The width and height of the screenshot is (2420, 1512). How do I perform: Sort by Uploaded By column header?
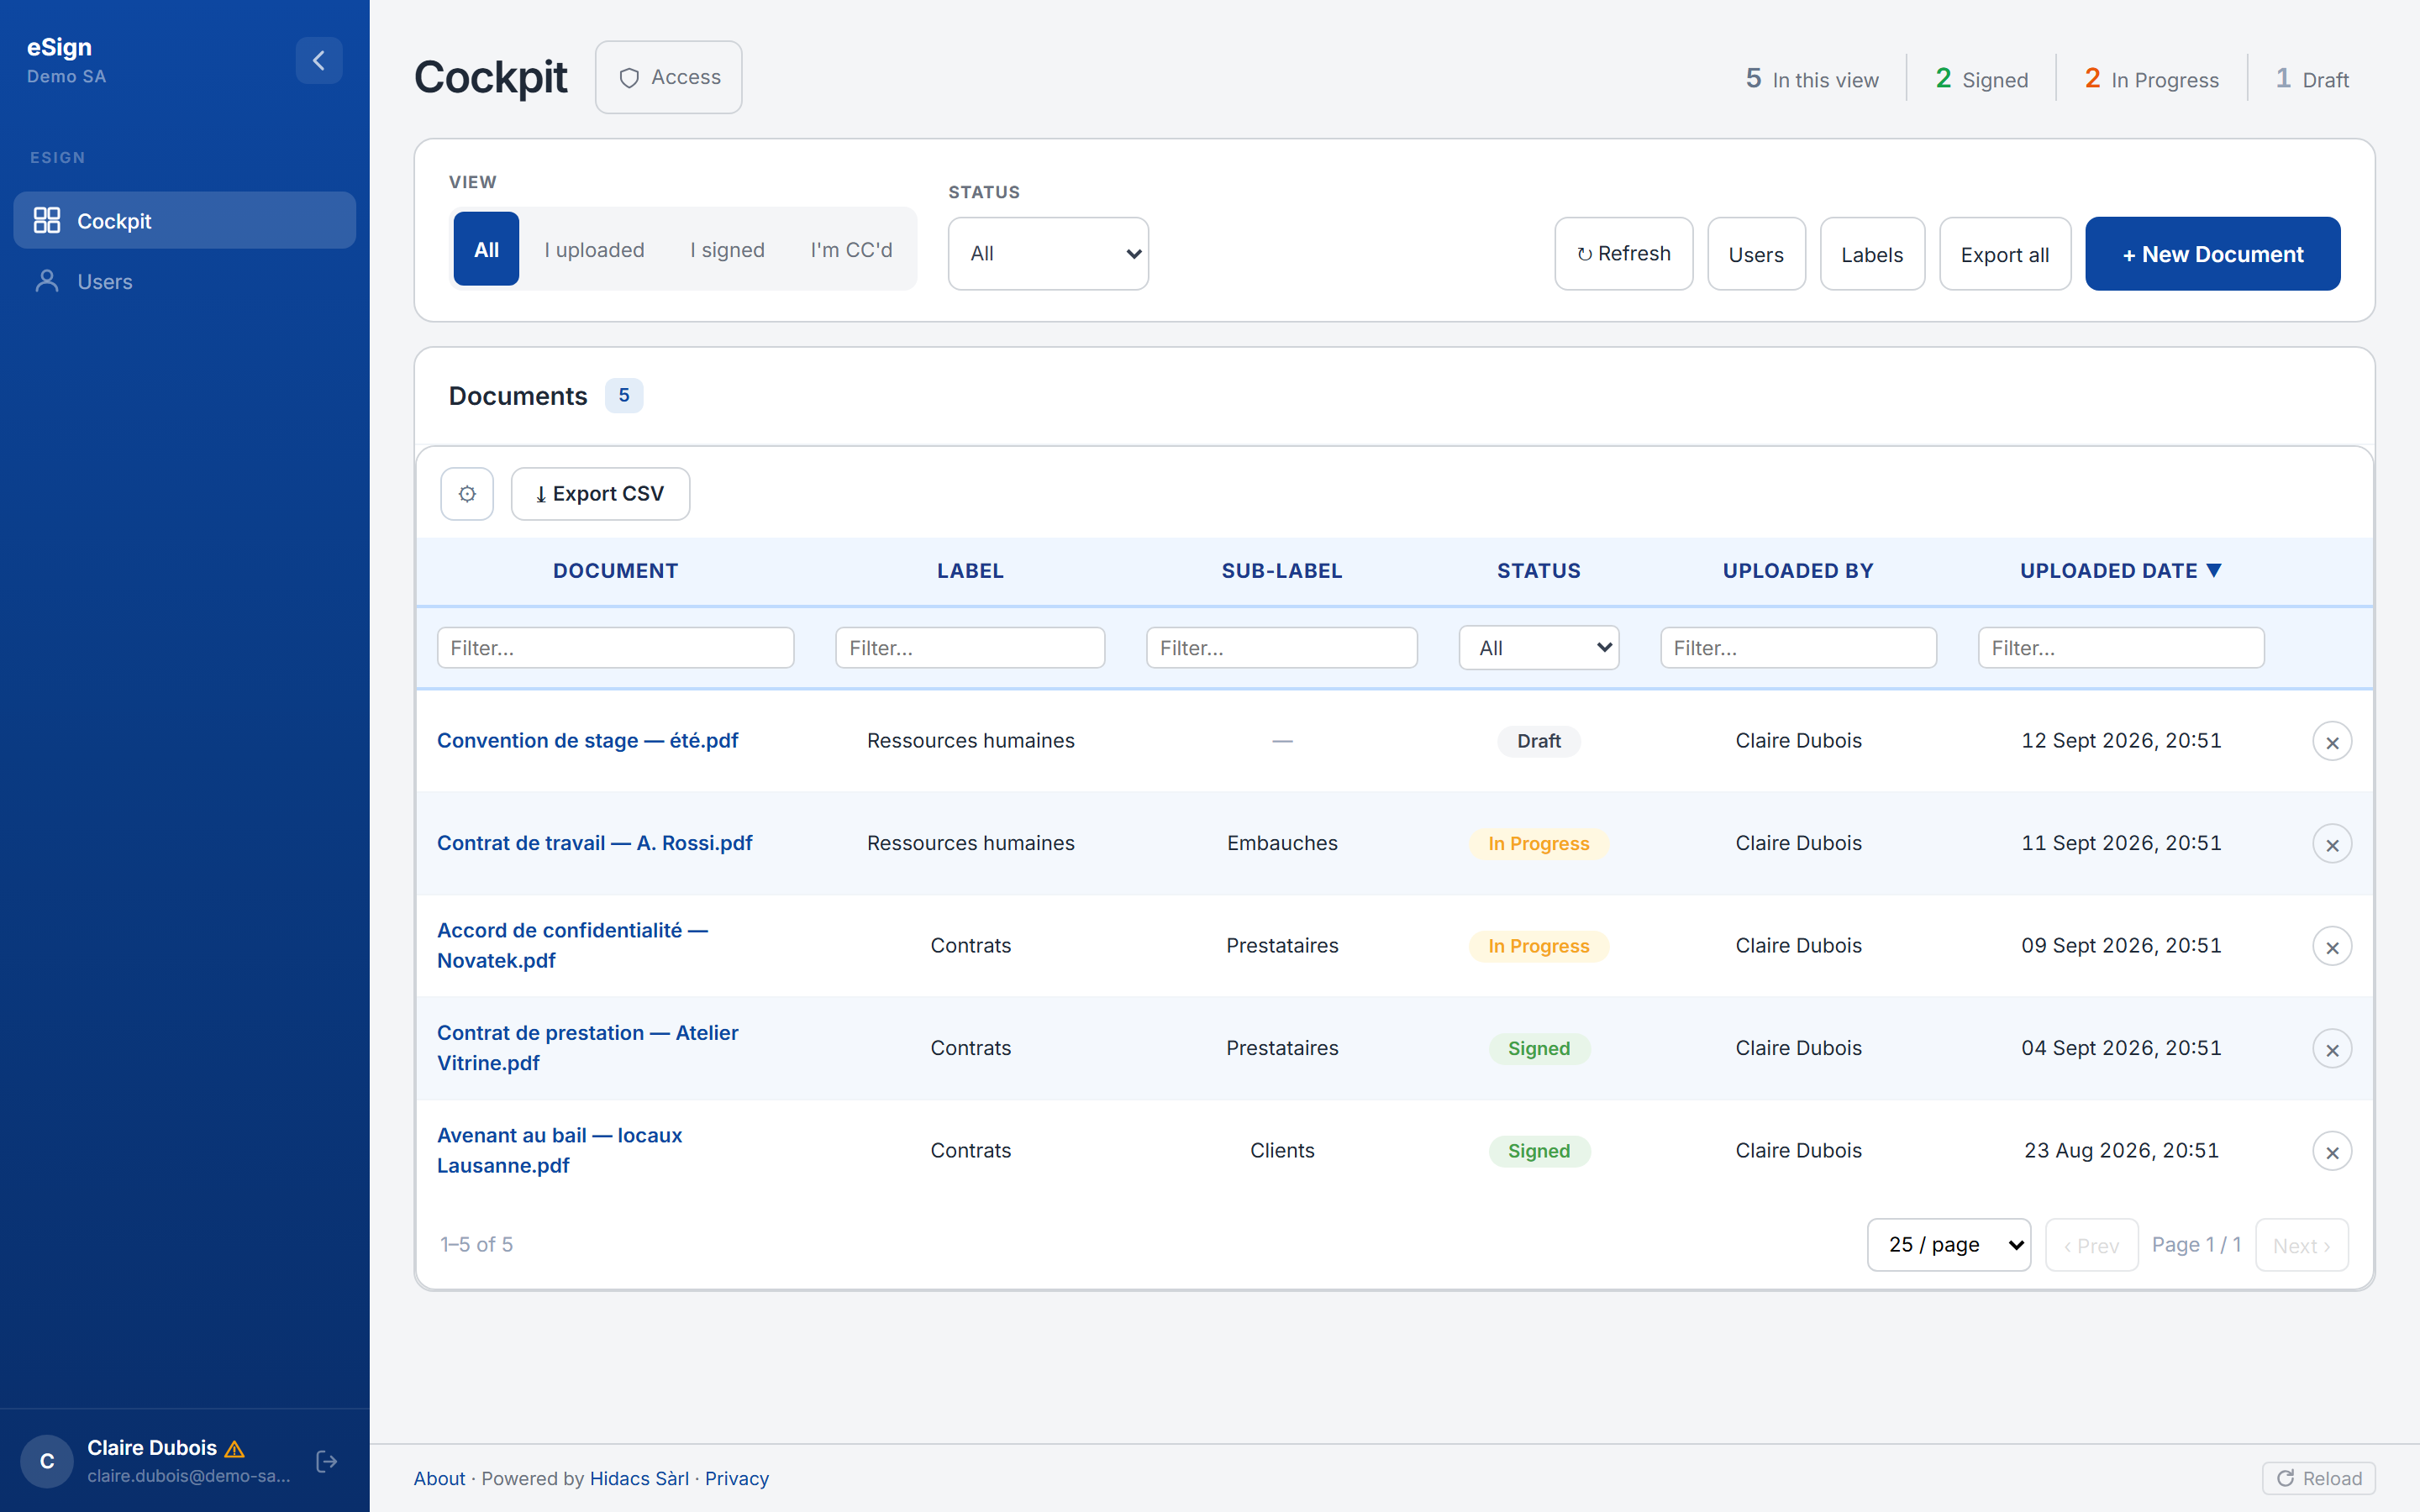pyautogui.click(x=1798, y=571)
